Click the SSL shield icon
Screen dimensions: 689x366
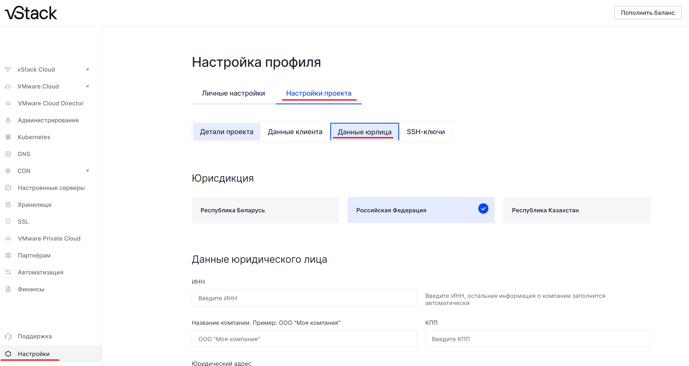pos(8,222)
